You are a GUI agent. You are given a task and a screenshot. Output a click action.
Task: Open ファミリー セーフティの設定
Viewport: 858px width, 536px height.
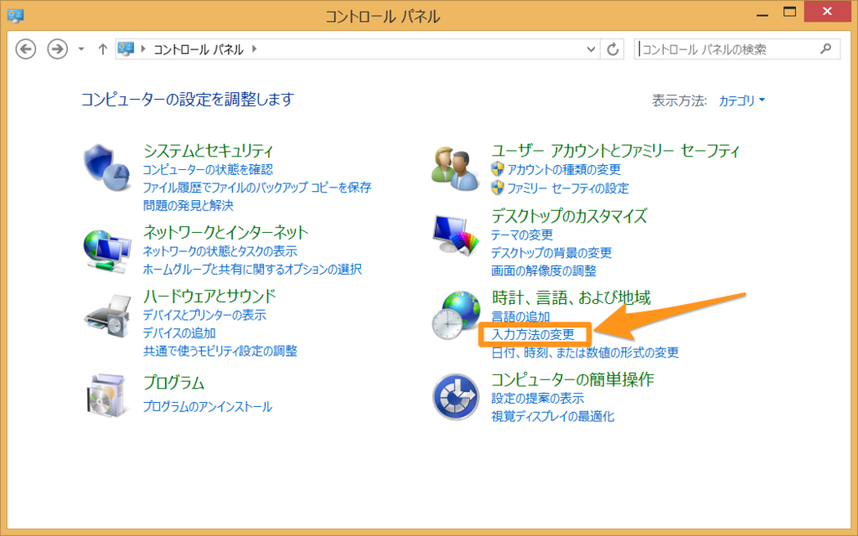[x=568, y=188]
